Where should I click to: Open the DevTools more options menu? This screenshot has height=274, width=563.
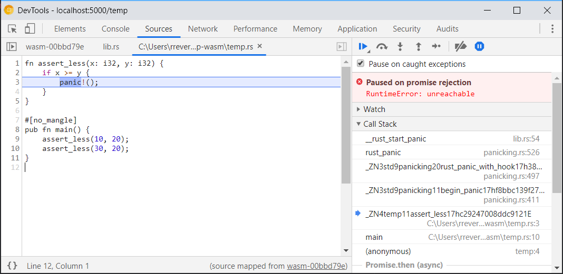tap(552, 29)
